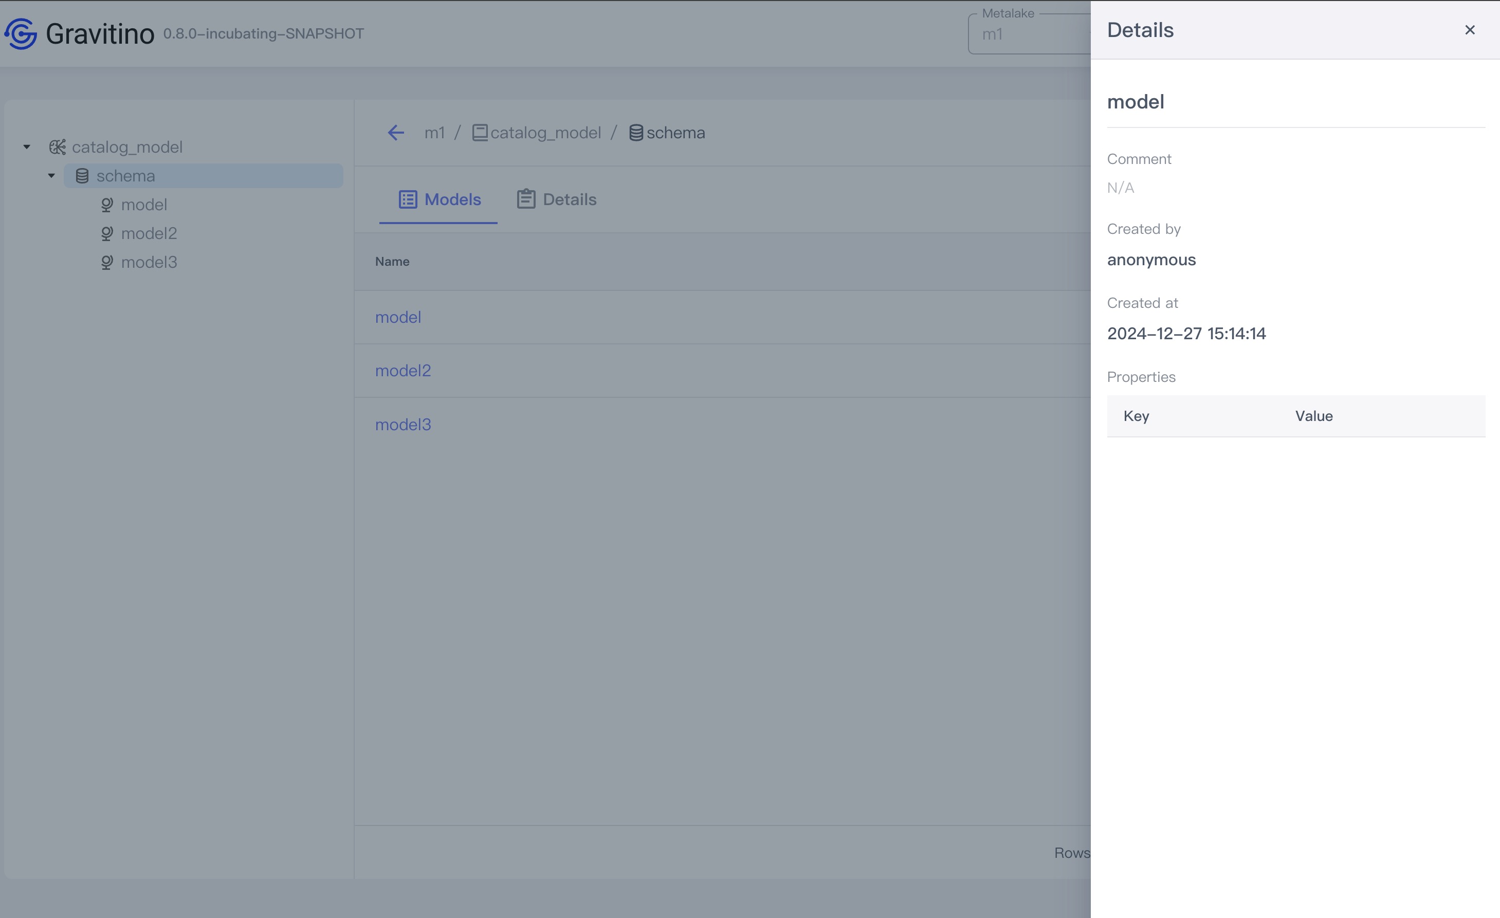Open the model2 link in the table

pyautogui.click(x=403, y=371)
